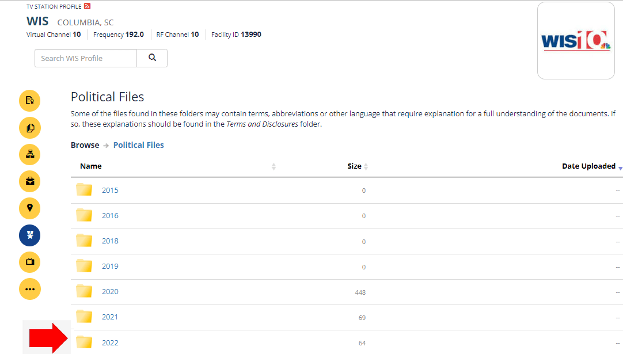
Task: Click Browse in the breadcrumb
Action: pos(85,145)
